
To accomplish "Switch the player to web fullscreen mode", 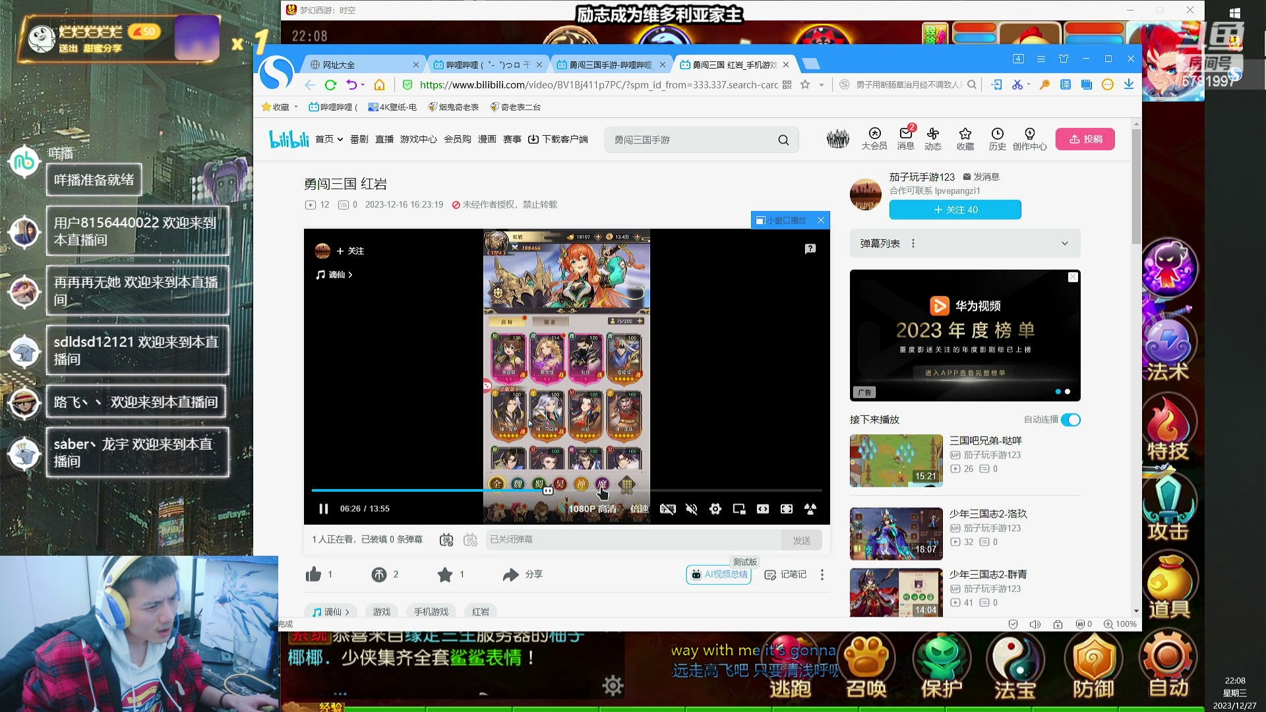I will coord(787,508).
